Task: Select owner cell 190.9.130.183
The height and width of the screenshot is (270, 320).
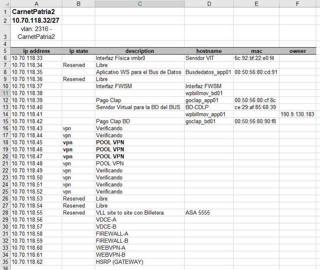Action: click(x=298, y=114)
